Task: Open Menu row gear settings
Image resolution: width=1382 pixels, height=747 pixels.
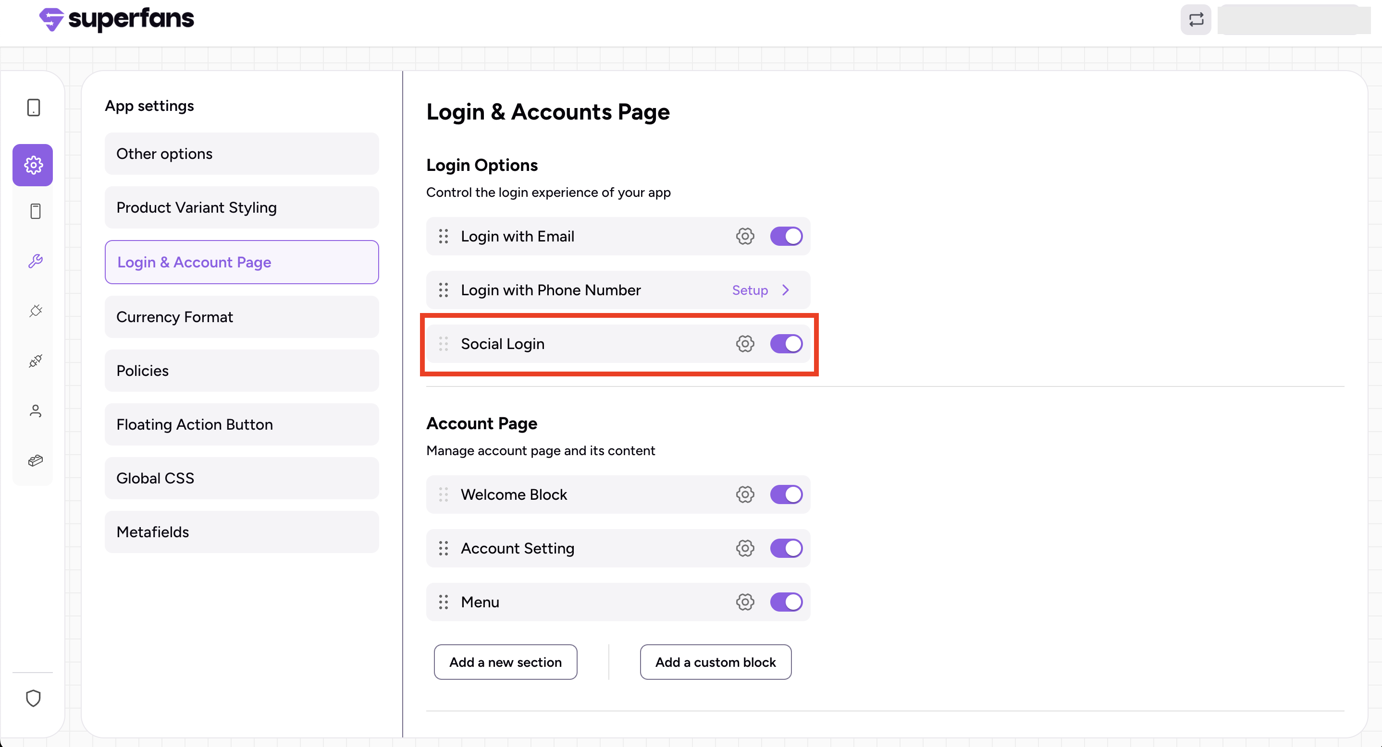Action: [x=745, y=602]
